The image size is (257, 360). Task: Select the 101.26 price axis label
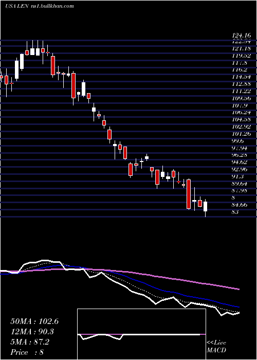[241, 134]
